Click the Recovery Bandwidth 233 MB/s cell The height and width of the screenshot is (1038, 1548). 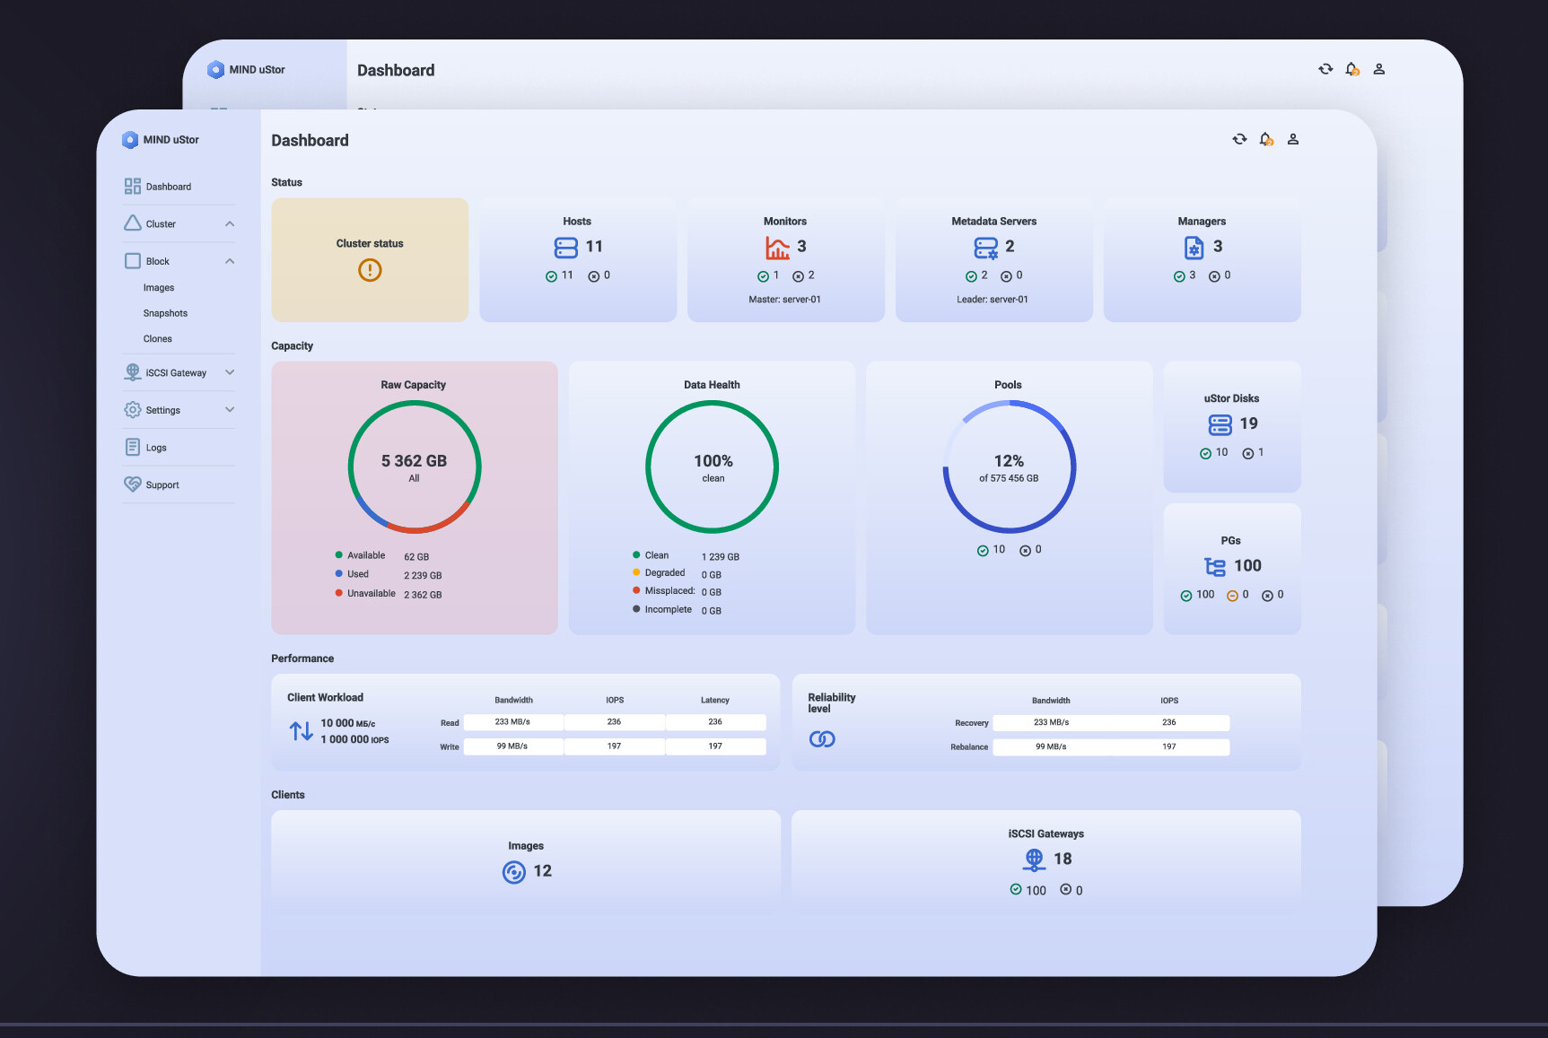point(1051,722)
